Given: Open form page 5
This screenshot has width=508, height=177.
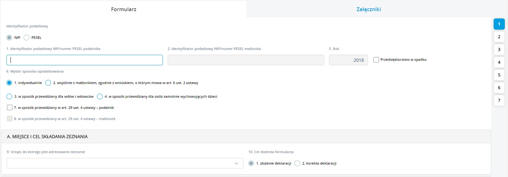Looking at the screenshot, I should click(x=499, y=75).
